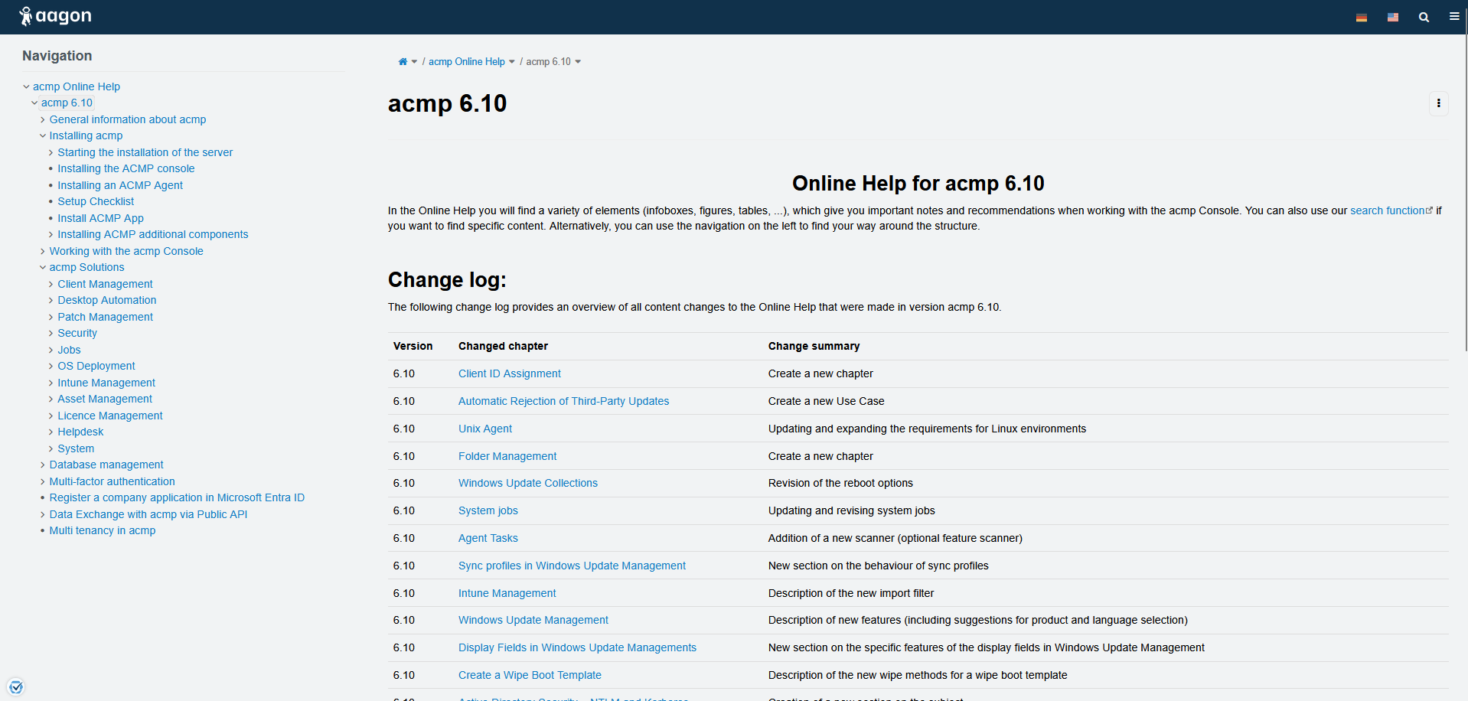Open Register a company application in Microsoft Entra ID
1468x701 pixels.
(177, 497)
